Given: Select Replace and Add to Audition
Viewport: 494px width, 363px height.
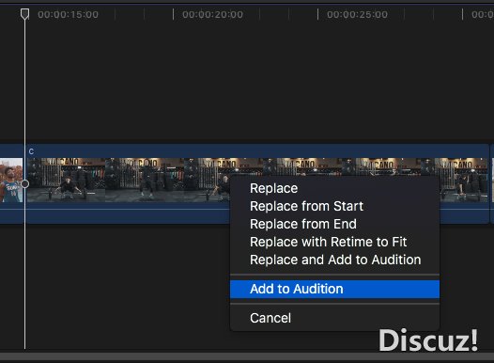Looking at the screenshot, I should (335, 260).
